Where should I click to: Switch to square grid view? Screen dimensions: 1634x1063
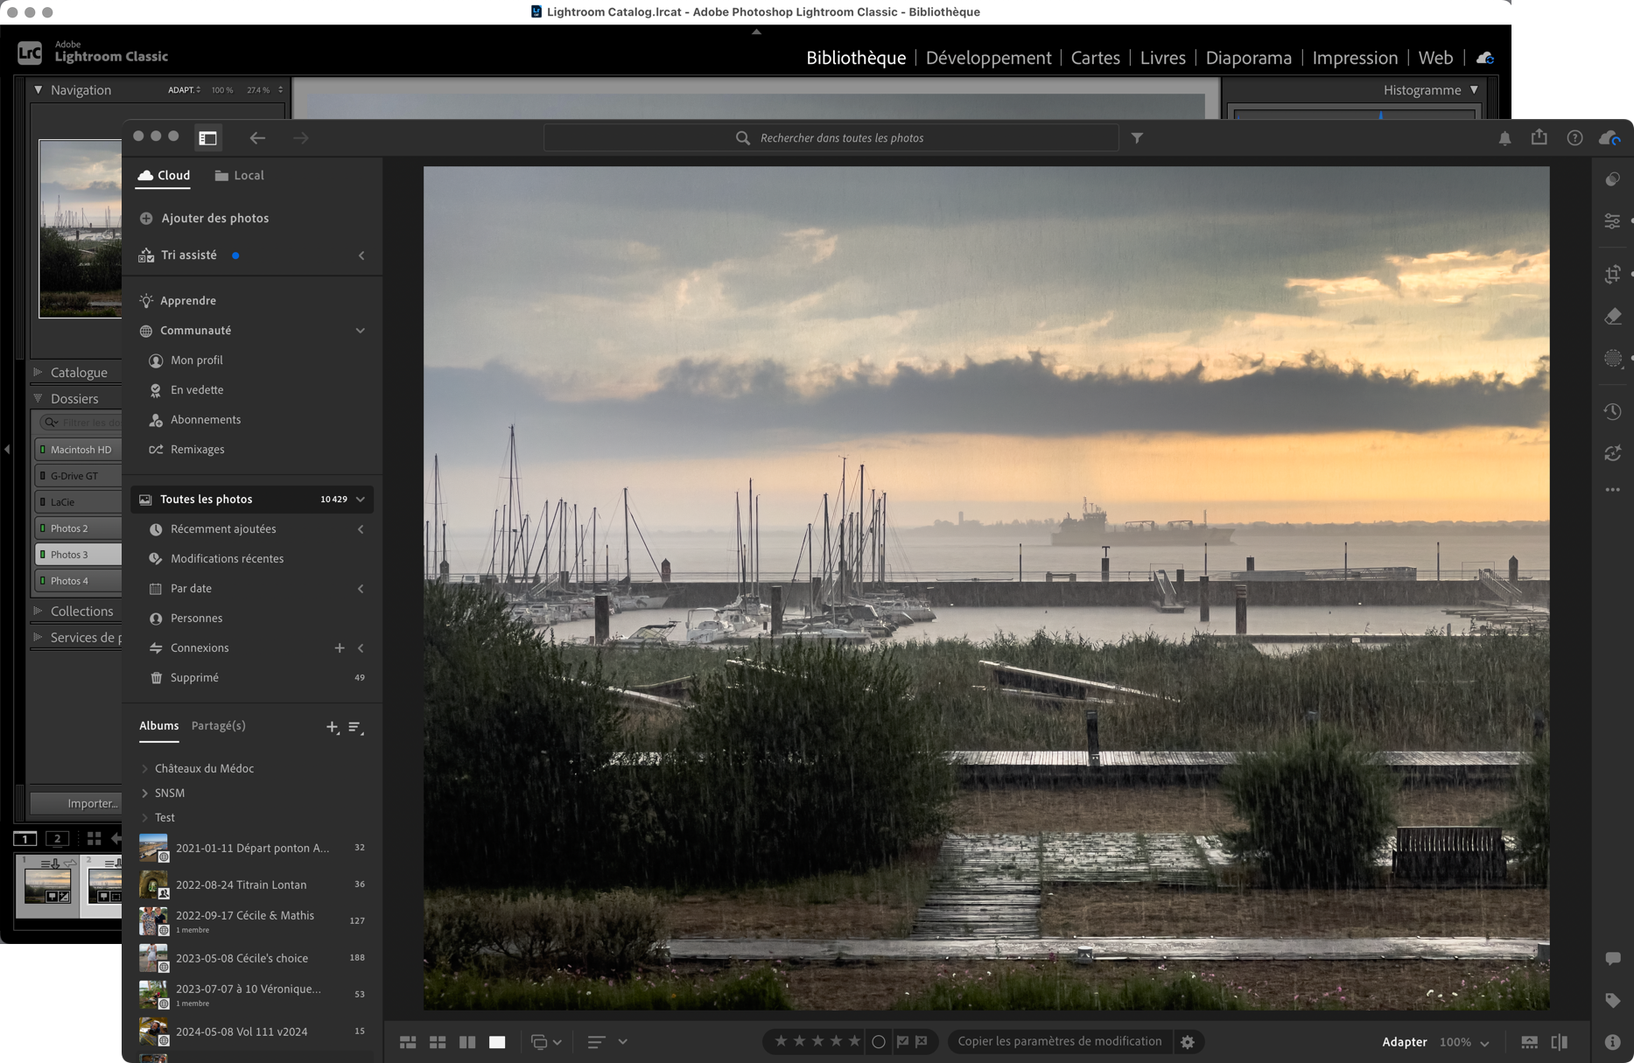coord(438,1042)
